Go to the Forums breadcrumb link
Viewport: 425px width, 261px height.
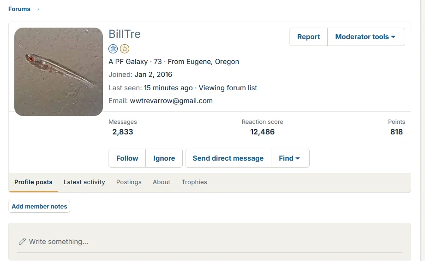coord(19,9)
